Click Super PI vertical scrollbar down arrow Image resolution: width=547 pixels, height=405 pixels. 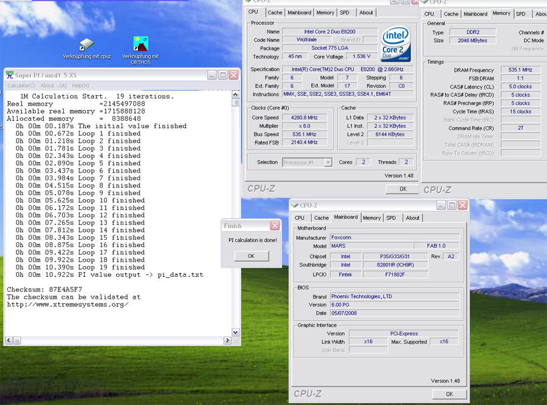(235, 333)
